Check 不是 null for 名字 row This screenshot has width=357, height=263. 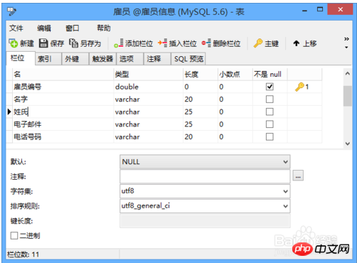click(270, 100)
